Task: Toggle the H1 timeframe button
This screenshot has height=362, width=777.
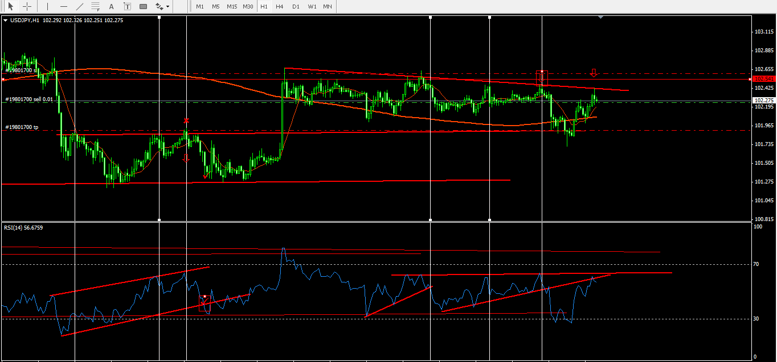Action: pos(264,6)
